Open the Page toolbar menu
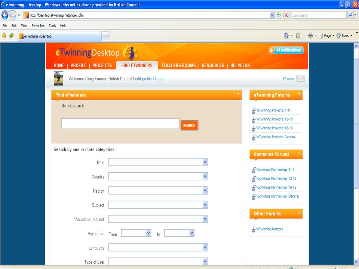This screenshot has width=359, height=269. [326, 36]
